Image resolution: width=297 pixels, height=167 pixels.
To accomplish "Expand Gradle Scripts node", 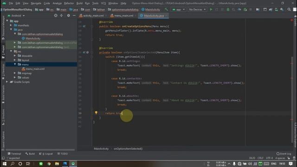I will (7, 82).
